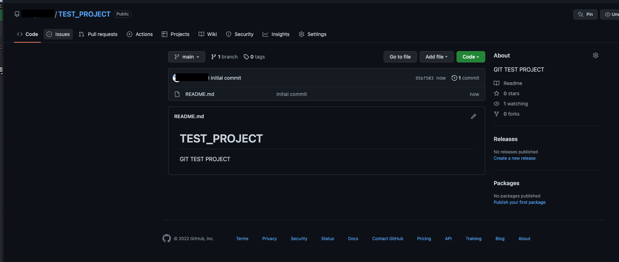619x262 pixels.
Task: Open the Privacy footer link
Action: pos(269,239)
